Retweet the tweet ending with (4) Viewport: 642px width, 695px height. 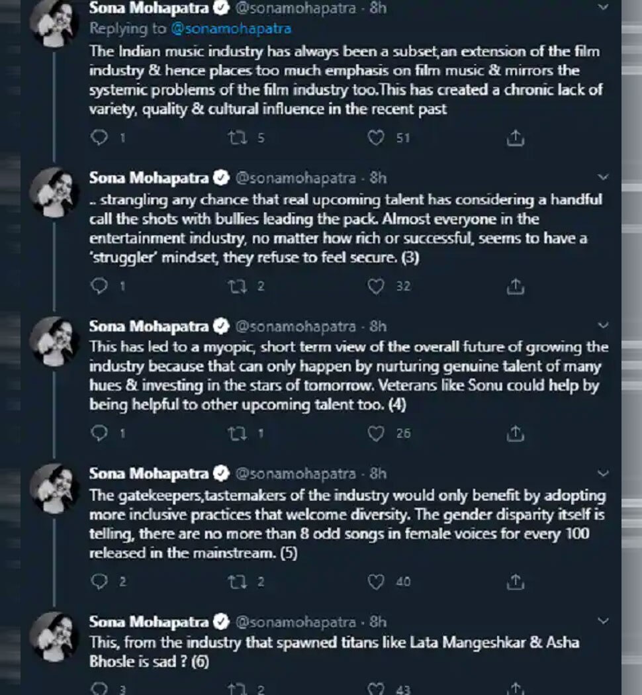(237, 434)
